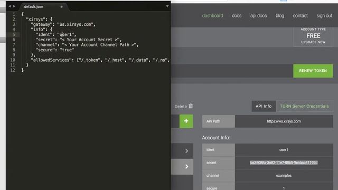Image resolution: width=338 pixels, height=190 pixels.
Task: Click line number 10 in the gutter
Action: click(13, 60)
